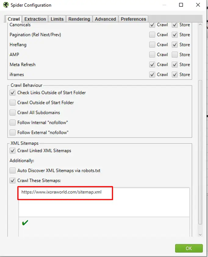
Task: Click the scrollbar up arrow
Action: (200, 25)
